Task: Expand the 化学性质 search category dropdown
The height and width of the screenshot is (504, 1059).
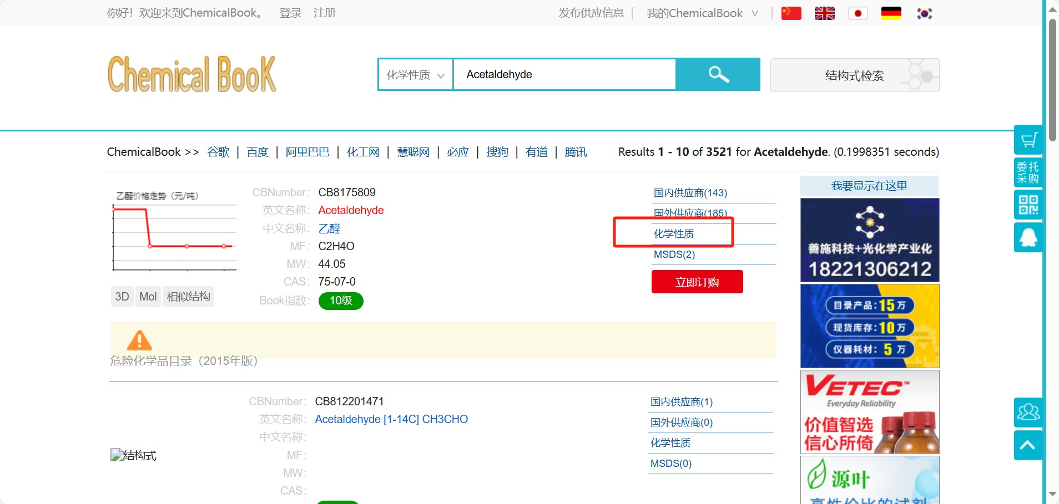Action: pyautogui.click(x=415, y=75)
